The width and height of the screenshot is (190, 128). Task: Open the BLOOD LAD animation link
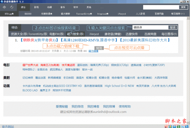[x=30, y=90]
